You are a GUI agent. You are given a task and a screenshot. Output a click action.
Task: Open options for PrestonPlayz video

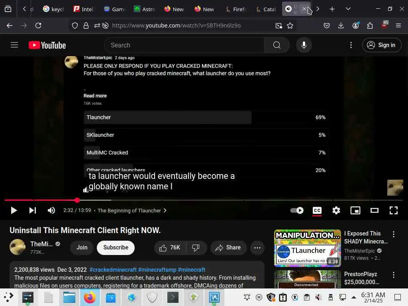(x=393, y=275)
